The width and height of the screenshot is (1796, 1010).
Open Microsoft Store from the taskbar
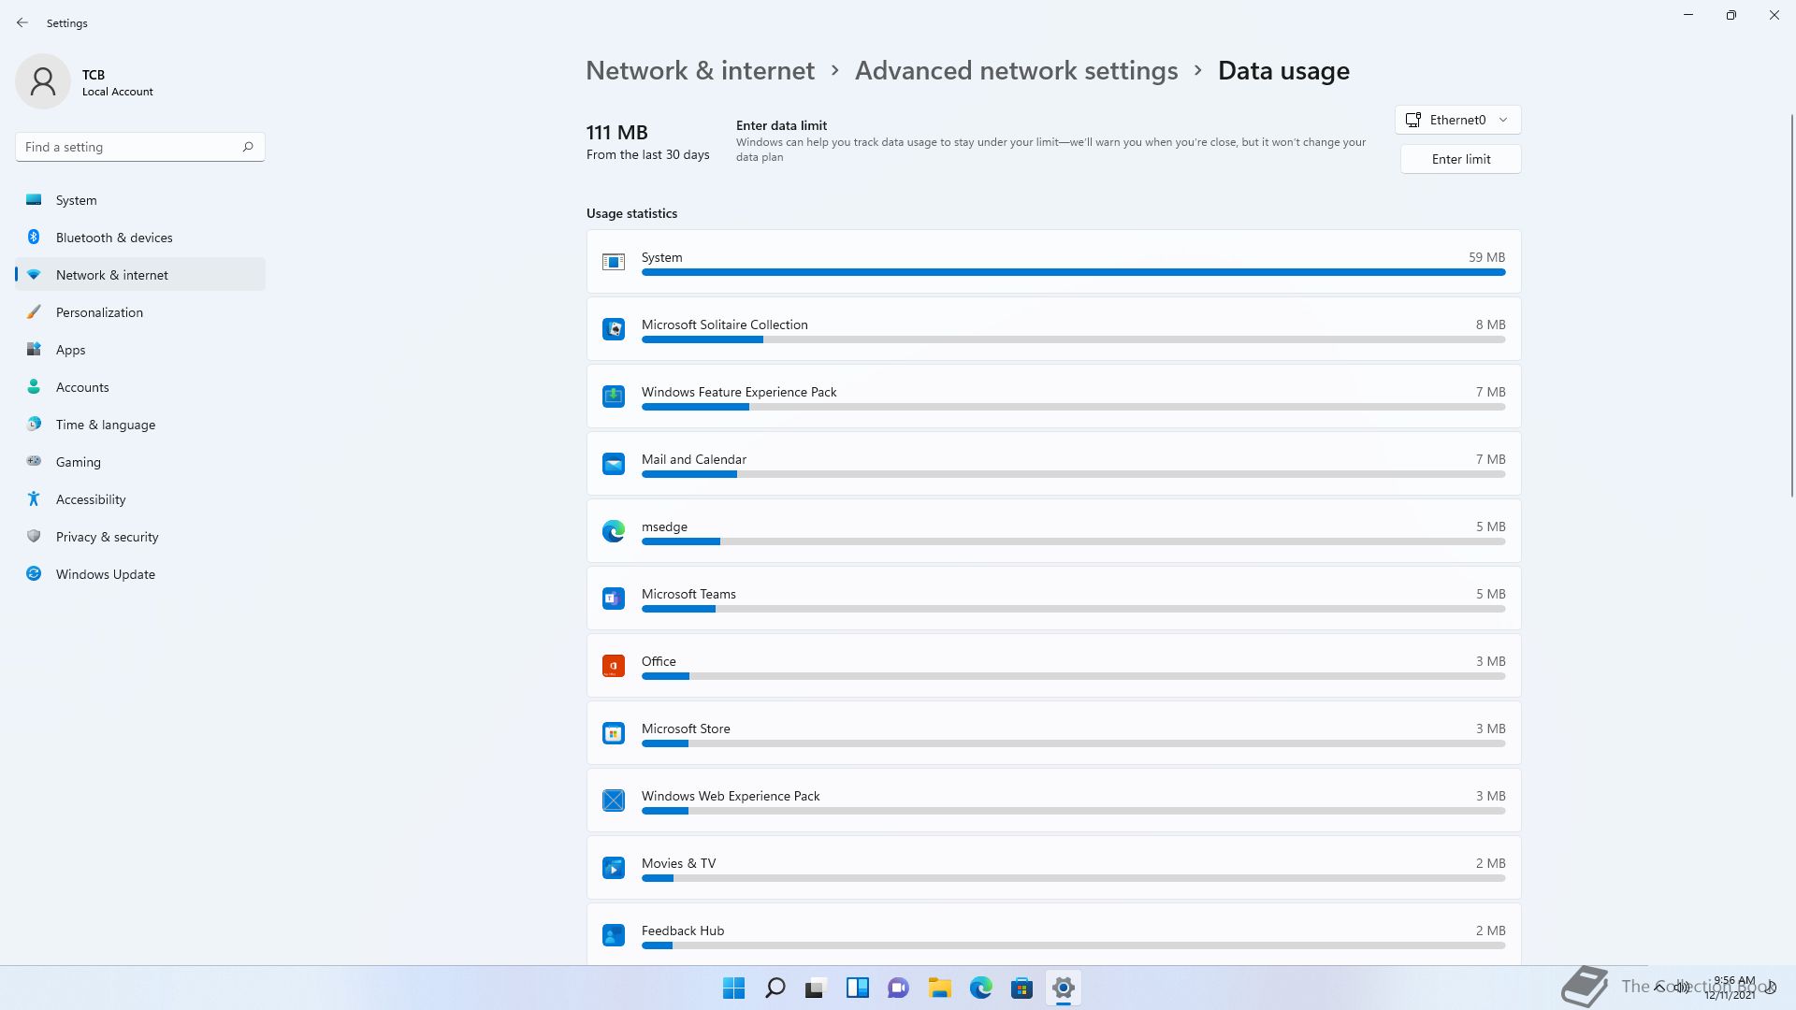pos(1022,988)
